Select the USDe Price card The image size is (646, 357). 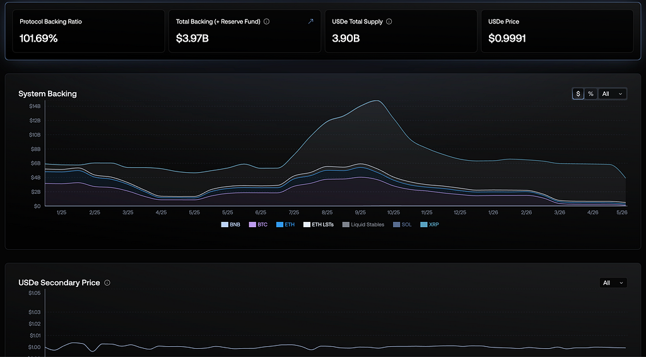(x=557, y=32)
